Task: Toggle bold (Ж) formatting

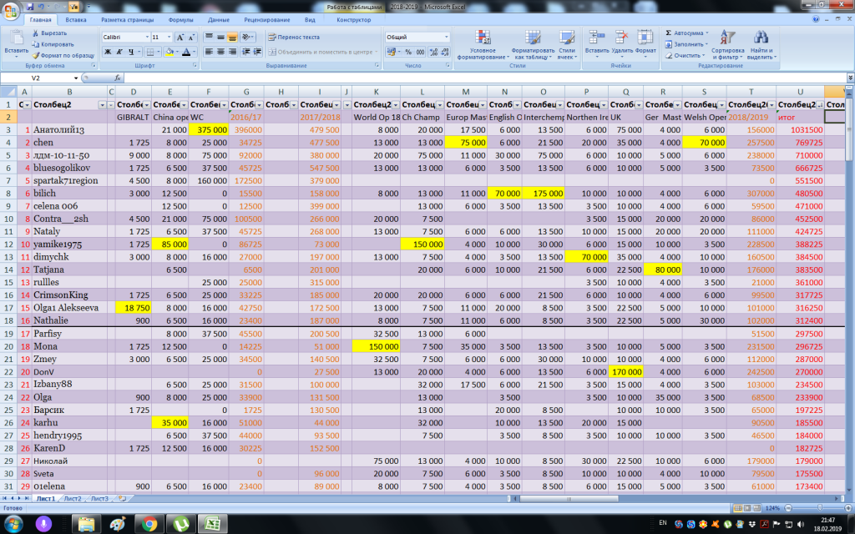Action: (108, 52)
